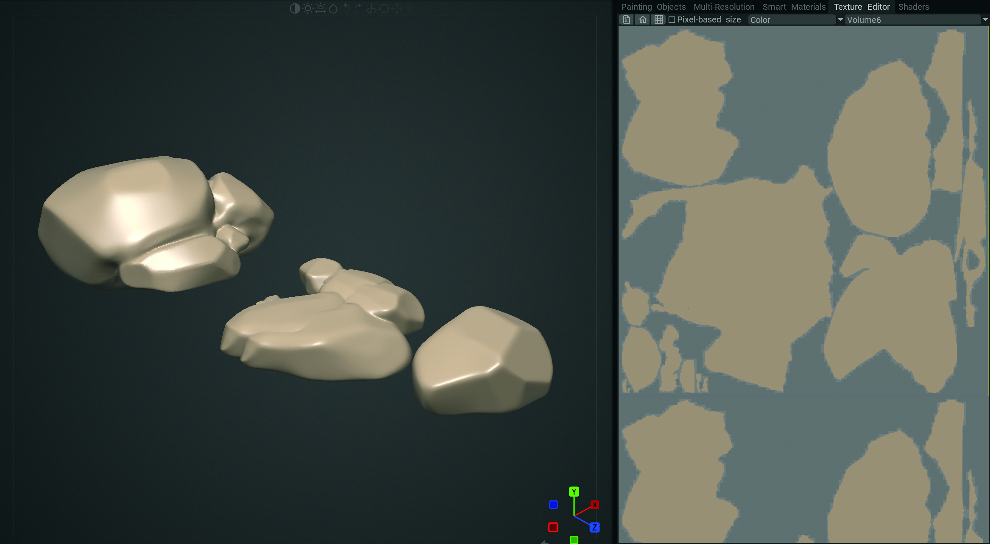Click the rotate-around-axis camera icon
This screenshot has height=544, width=990.
click(x=371, y=8)
